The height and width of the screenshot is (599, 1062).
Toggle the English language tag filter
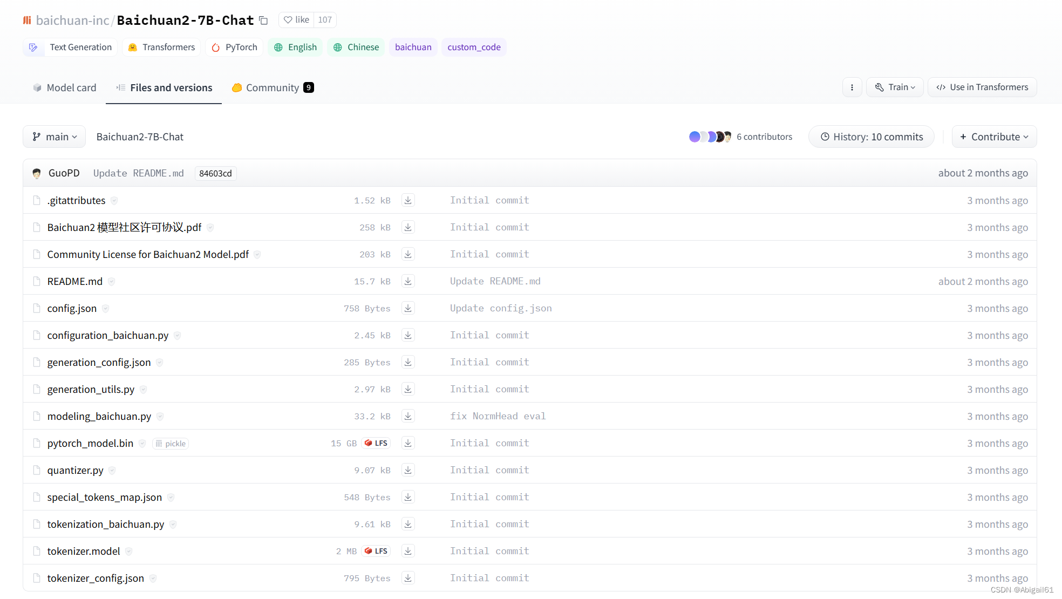296,47
